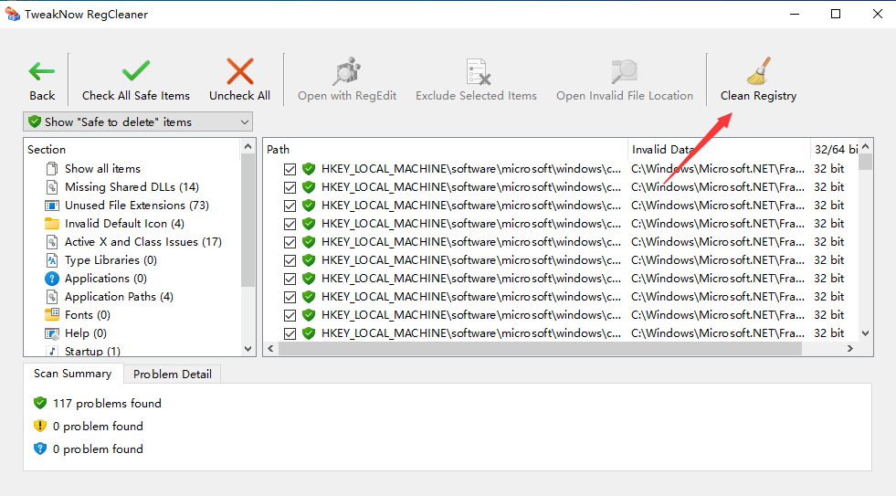Click results list scroll-down arrow
Screen dimensions: 896x496
865,333
